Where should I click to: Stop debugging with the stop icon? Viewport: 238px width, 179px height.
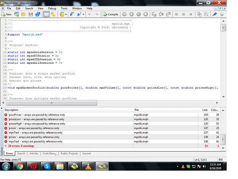point(145,14)
